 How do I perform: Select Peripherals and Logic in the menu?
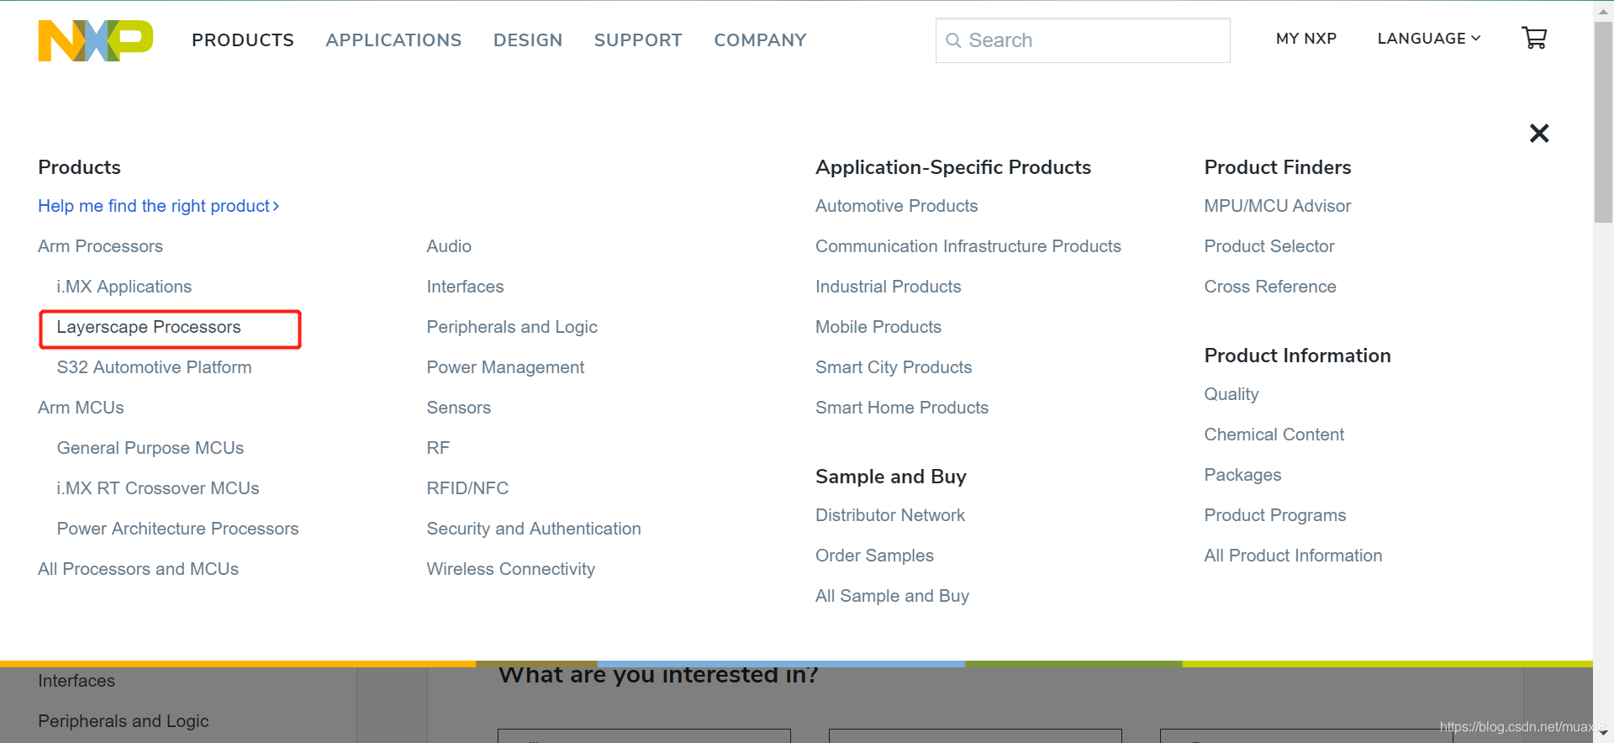[512, 327]
